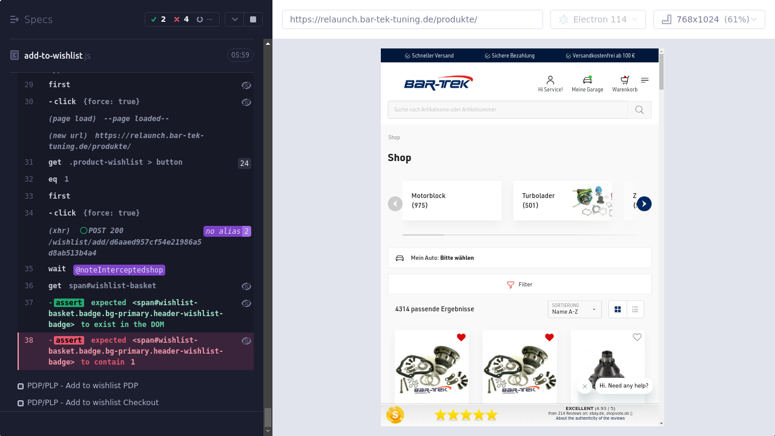
Task: Toggle wishlist heart on third product
Action: (x=636, y=337)
